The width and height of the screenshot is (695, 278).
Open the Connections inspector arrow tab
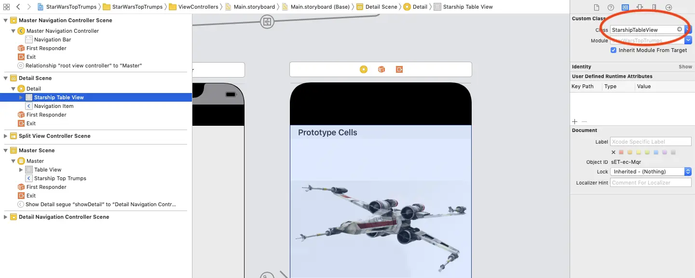[x=668, y=7]
